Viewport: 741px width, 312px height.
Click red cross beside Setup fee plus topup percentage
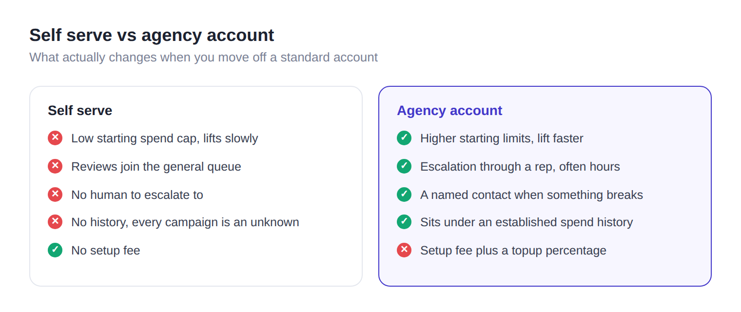404,250
